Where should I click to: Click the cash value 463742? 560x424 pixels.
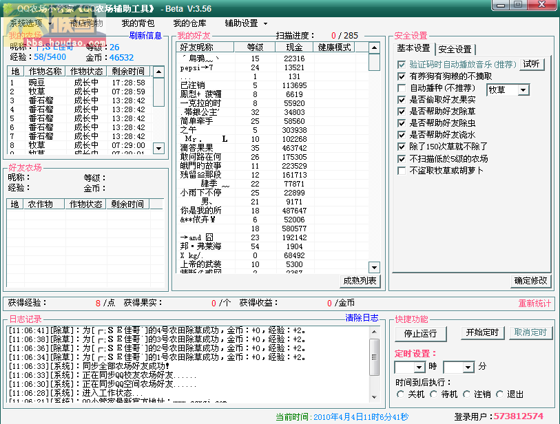click(294, 148)
